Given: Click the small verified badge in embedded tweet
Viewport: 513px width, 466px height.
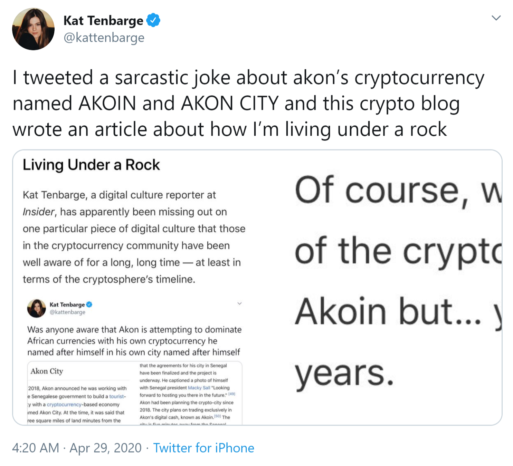Looking at the screenshot, I should 89,304.
